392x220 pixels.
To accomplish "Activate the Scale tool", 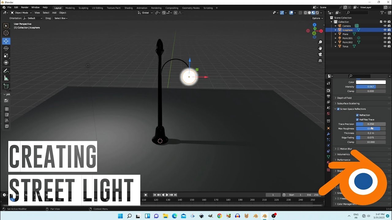I will tap(6, 55).
